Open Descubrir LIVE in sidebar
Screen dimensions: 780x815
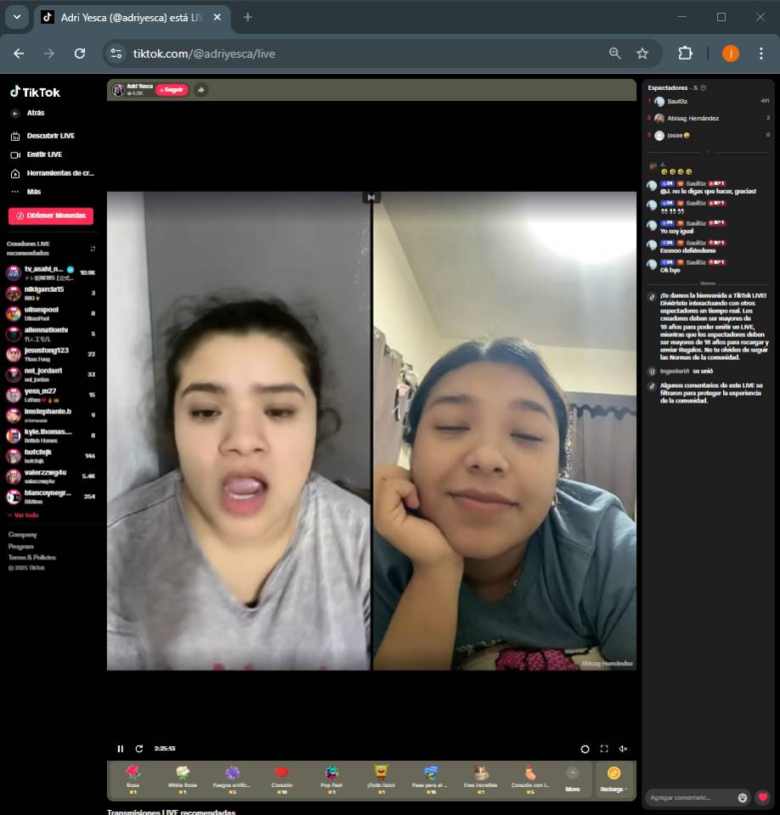point(49,136)
